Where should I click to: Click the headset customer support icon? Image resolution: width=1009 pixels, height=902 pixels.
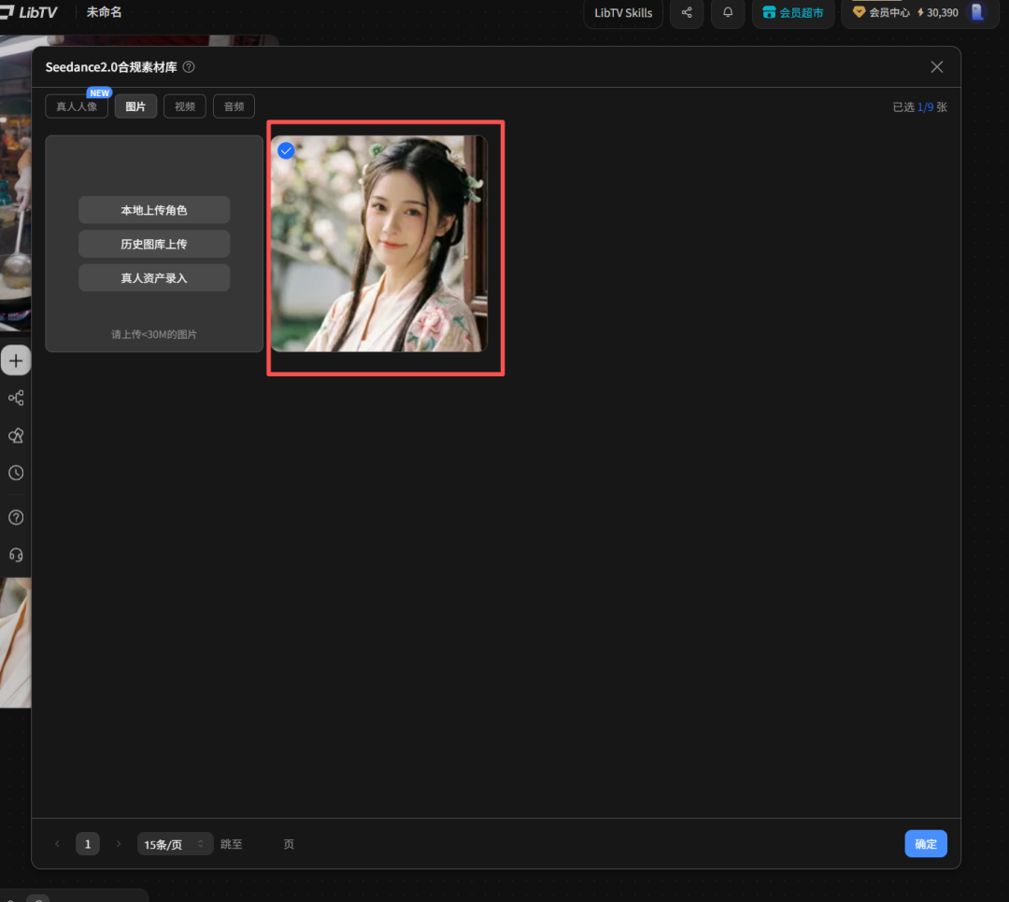tap(16, 555)
